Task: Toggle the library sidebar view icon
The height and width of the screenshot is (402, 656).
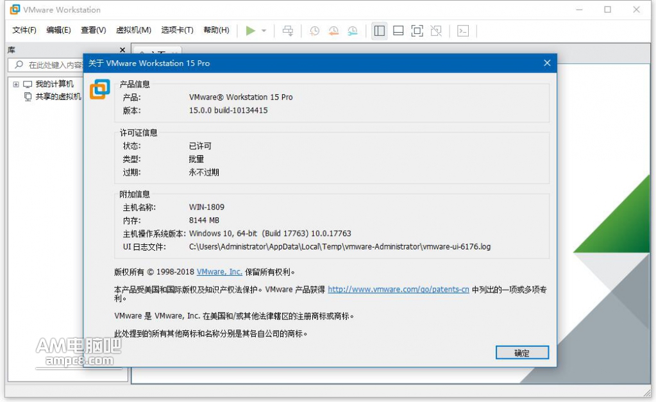Action: coord(380,31)
